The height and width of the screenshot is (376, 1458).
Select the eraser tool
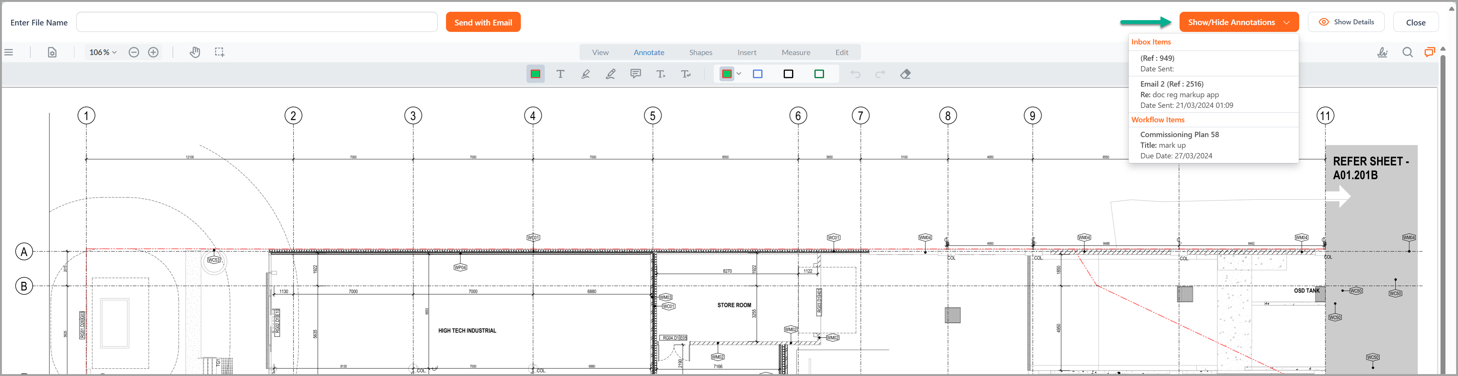[x=905, y=74]
